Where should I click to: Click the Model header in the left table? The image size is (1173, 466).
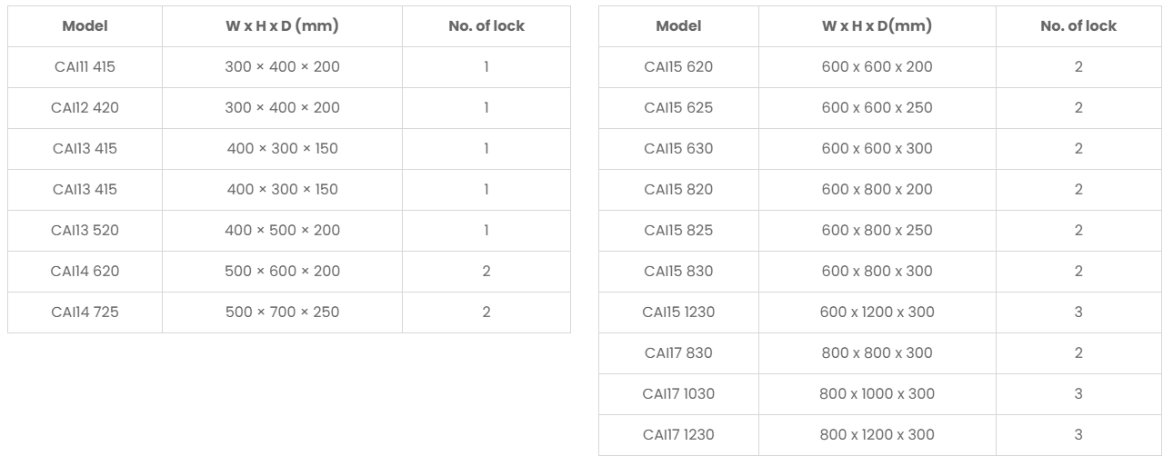[x=85, y=26]
